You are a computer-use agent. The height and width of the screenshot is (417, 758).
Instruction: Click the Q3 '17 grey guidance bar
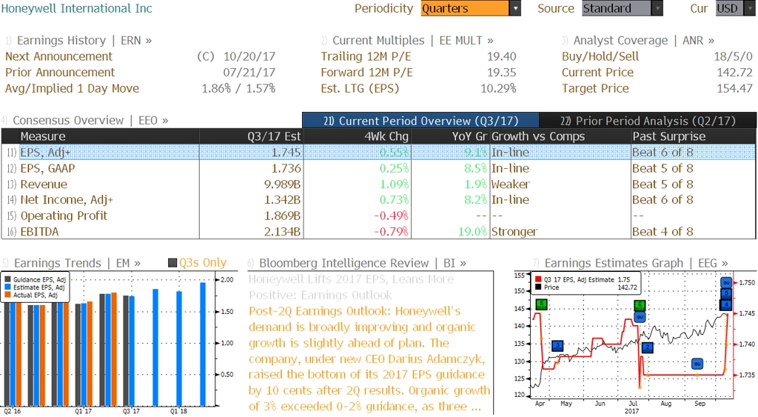coord(126,351)
